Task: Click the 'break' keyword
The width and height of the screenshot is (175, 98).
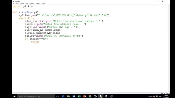Action: click(x=35, y=42)
